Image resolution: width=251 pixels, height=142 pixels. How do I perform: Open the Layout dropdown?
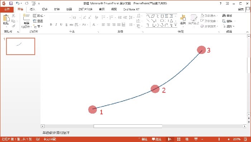point(39,16)
